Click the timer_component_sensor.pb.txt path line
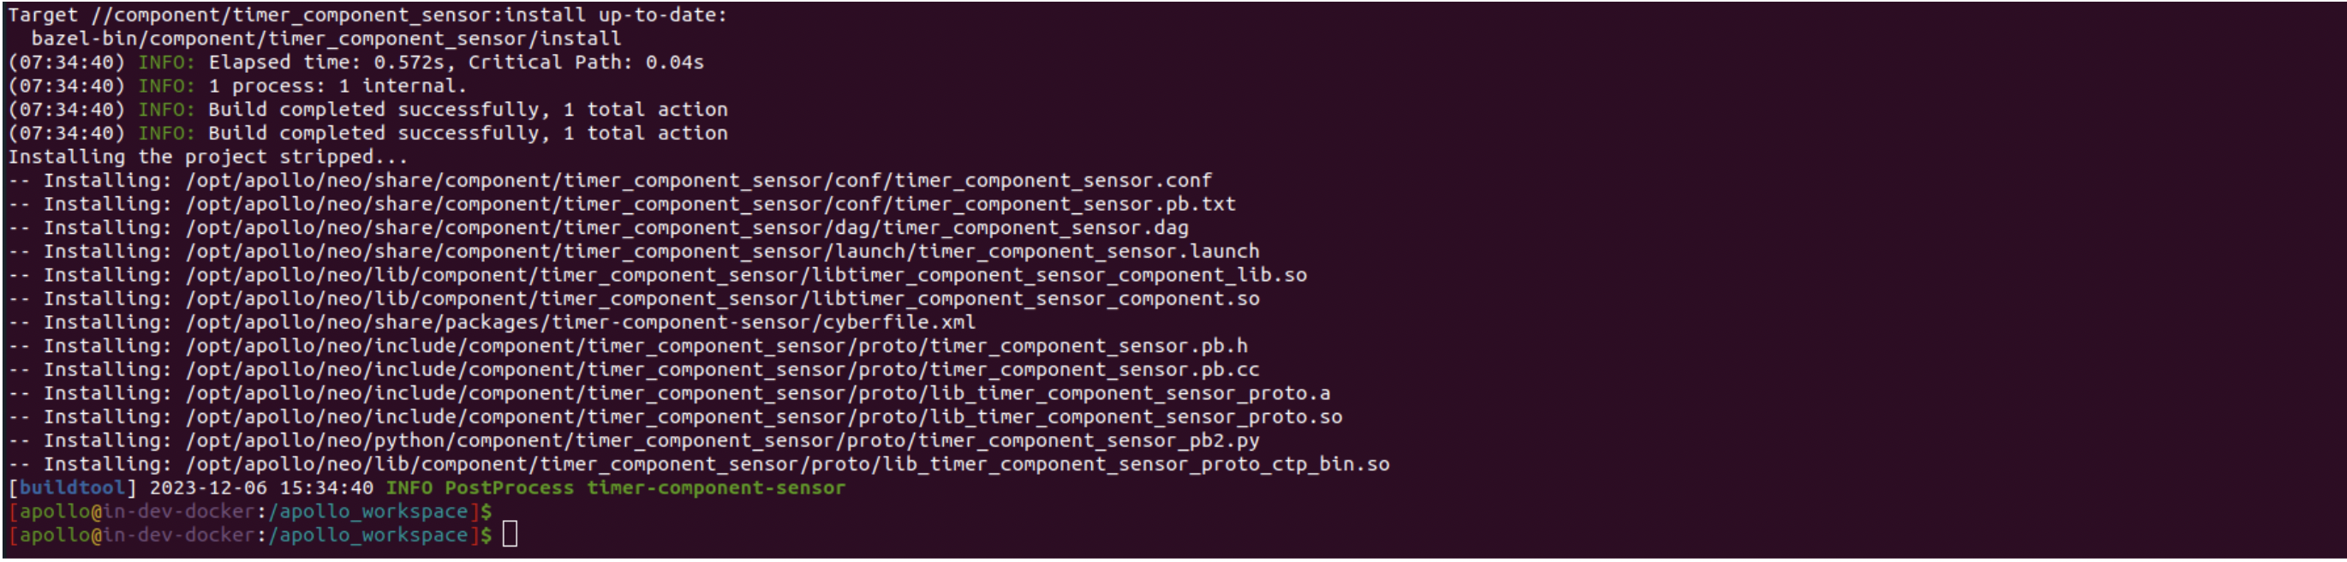The height and width of the screenshot is (562, 2347). point(622,204)
